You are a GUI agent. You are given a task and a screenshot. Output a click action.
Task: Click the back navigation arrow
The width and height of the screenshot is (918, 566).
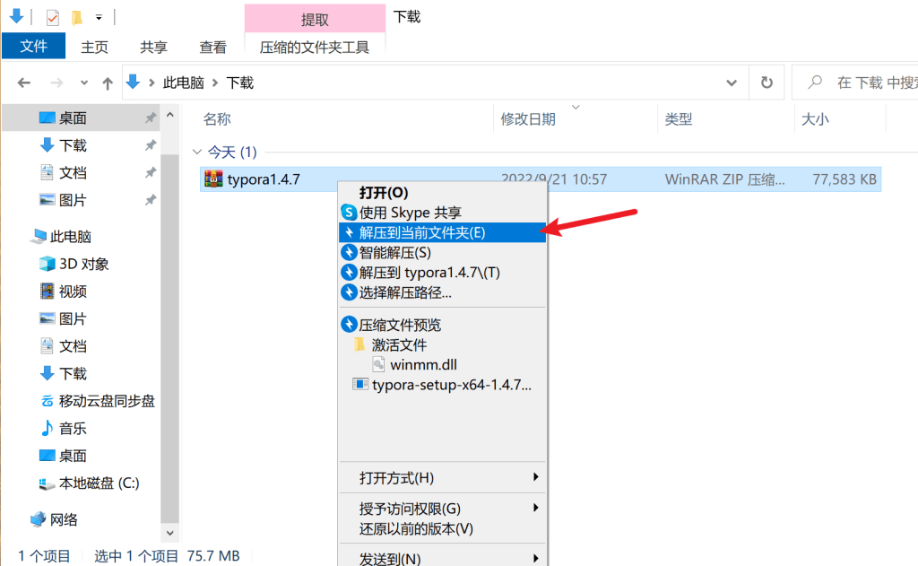point(24,82)
